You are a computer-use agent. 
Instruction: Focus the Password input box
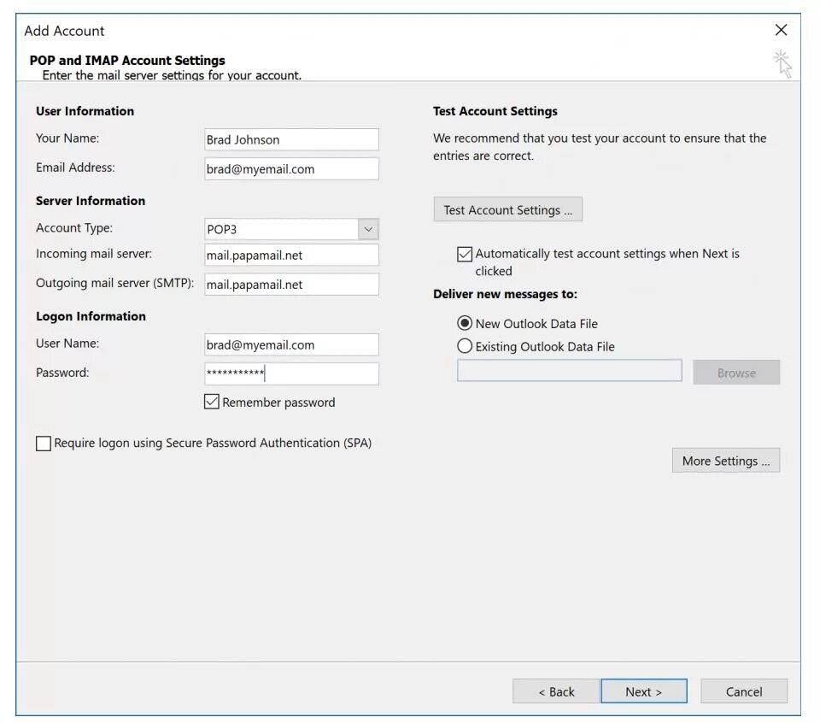click(x=291, y=373)
